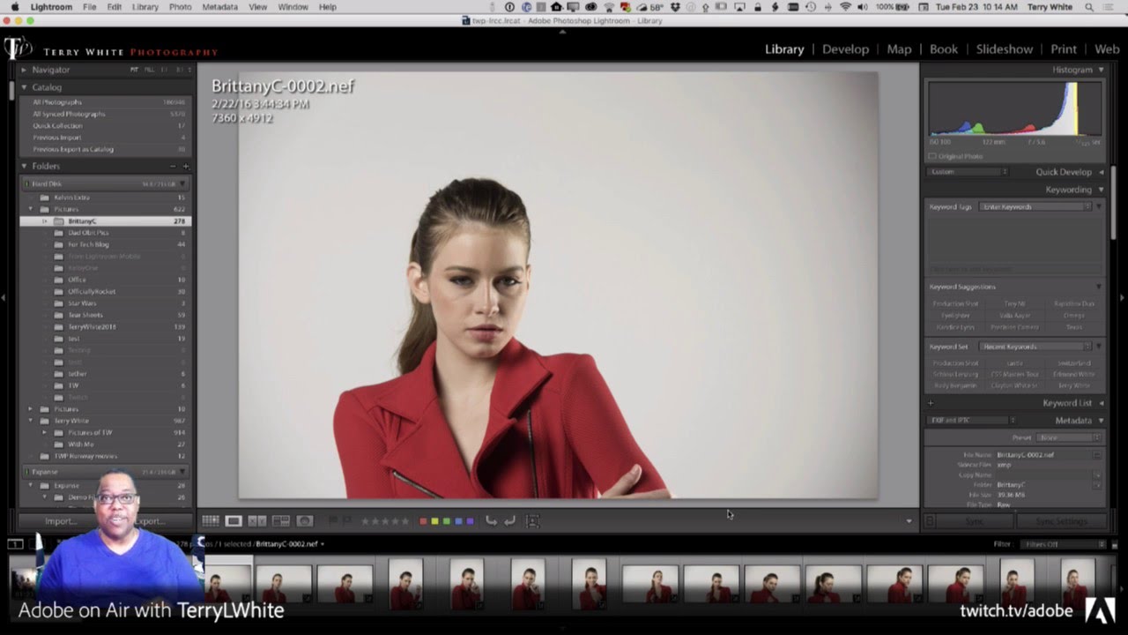This screenshot has width=1128, height=635.
Task: Click the second-to-last filmstrip thumbnail
Action: click(1016, 584)
